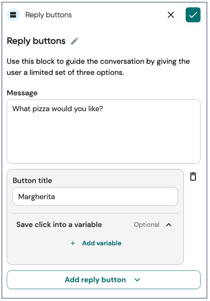Click the Optional label

coord(146,224)
